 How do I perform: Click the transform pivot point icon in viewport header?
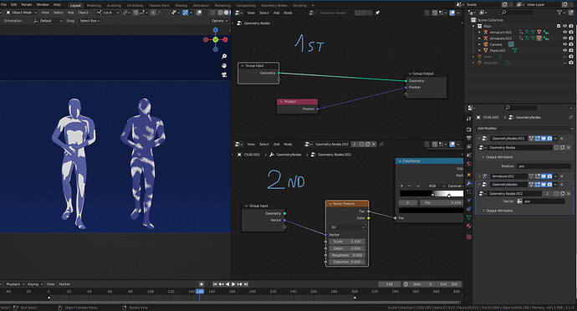pos(126,13)
